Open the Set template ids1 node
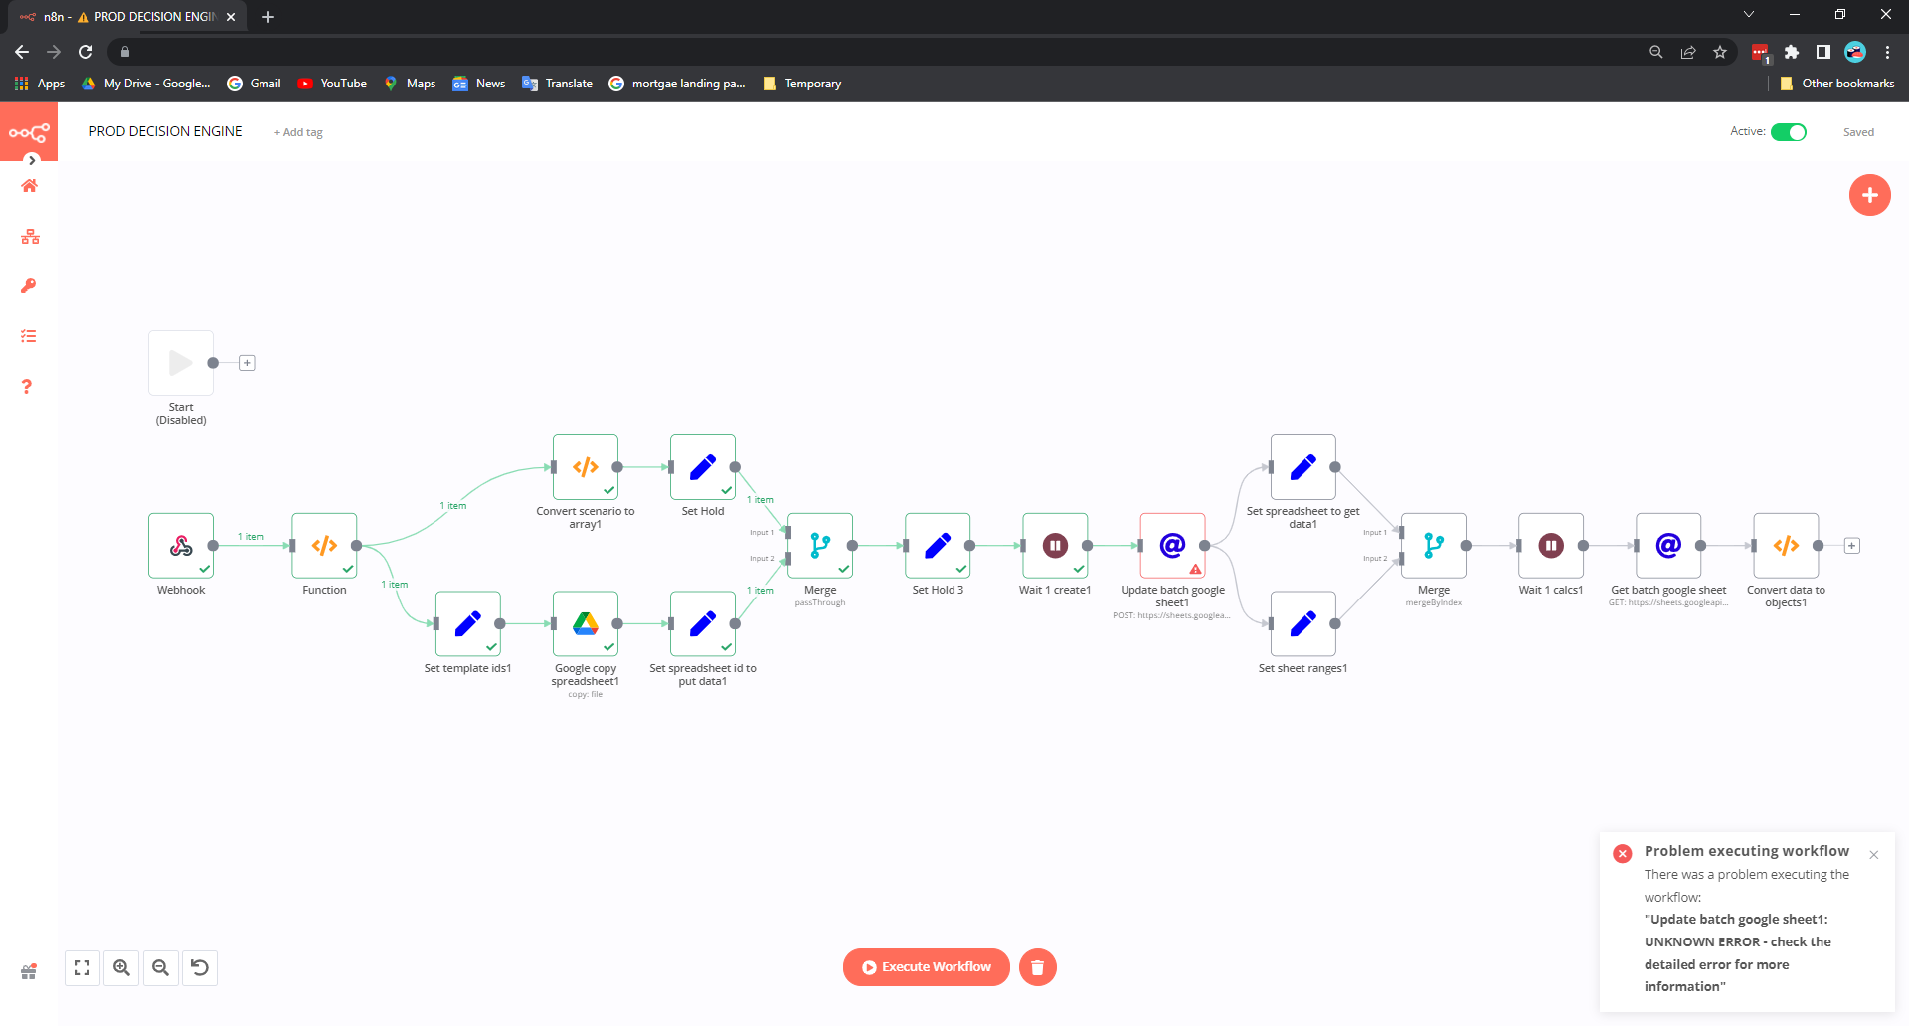 tap(468, 623)
